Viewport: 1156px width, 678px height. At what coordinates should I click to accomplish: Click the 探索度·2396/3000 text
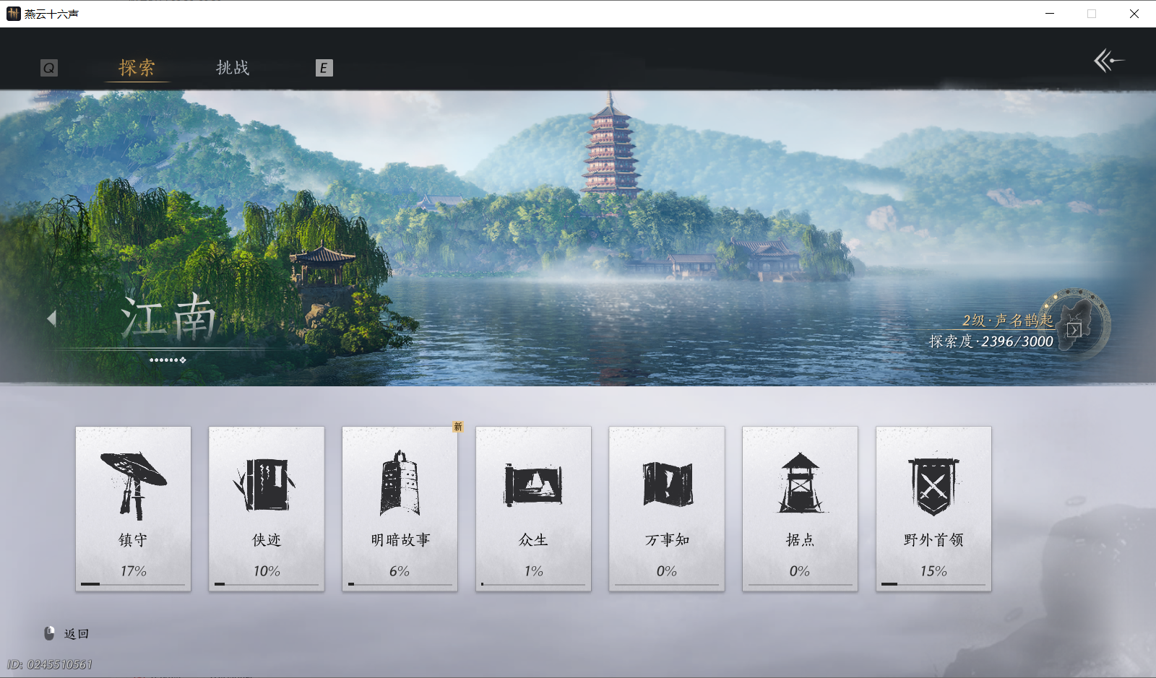[991, 341]
